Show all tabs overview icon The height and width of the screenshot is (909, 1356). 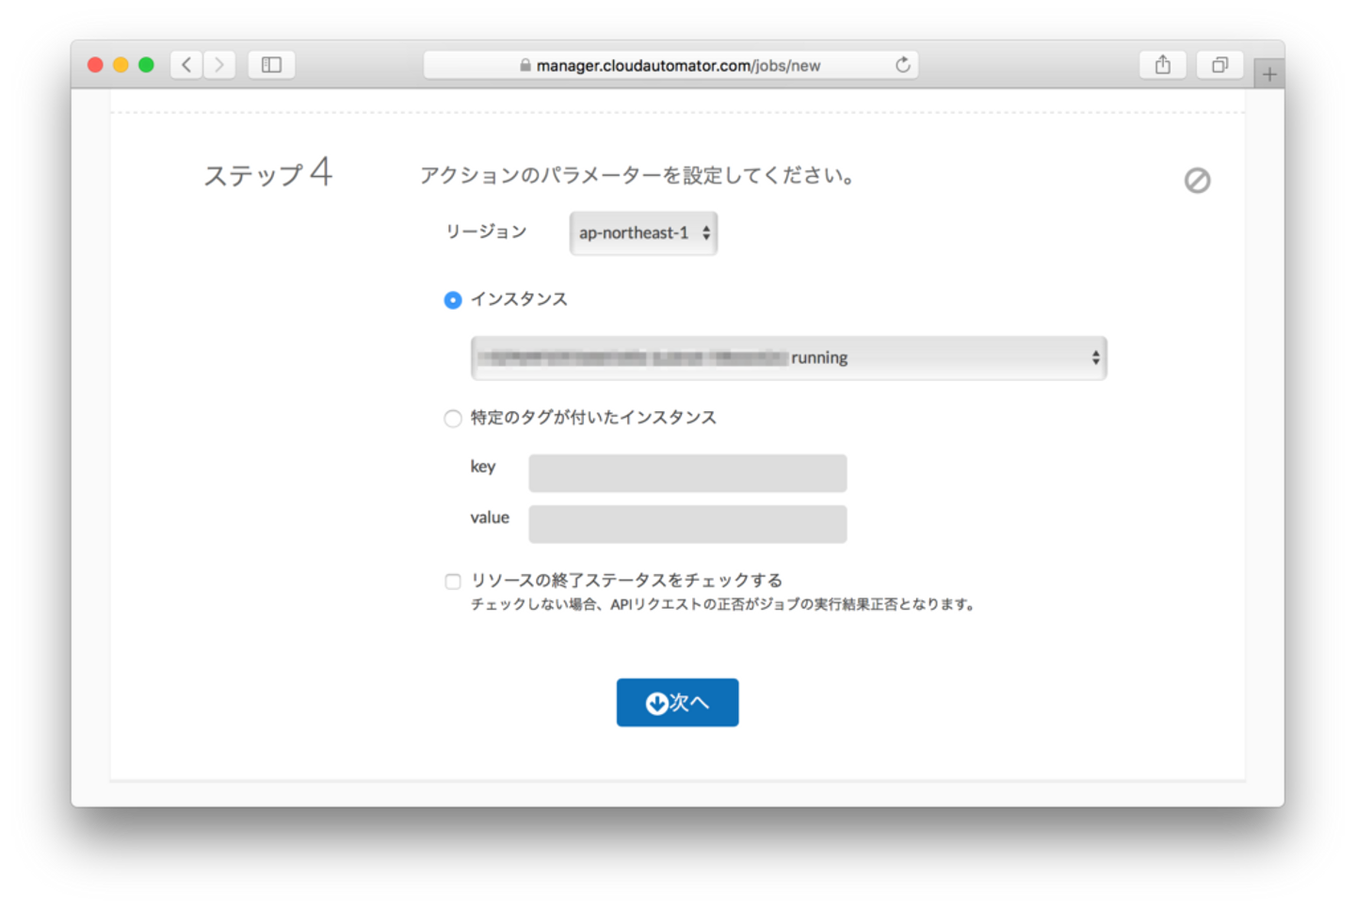pyautogui.click(x=1219, y=65)
